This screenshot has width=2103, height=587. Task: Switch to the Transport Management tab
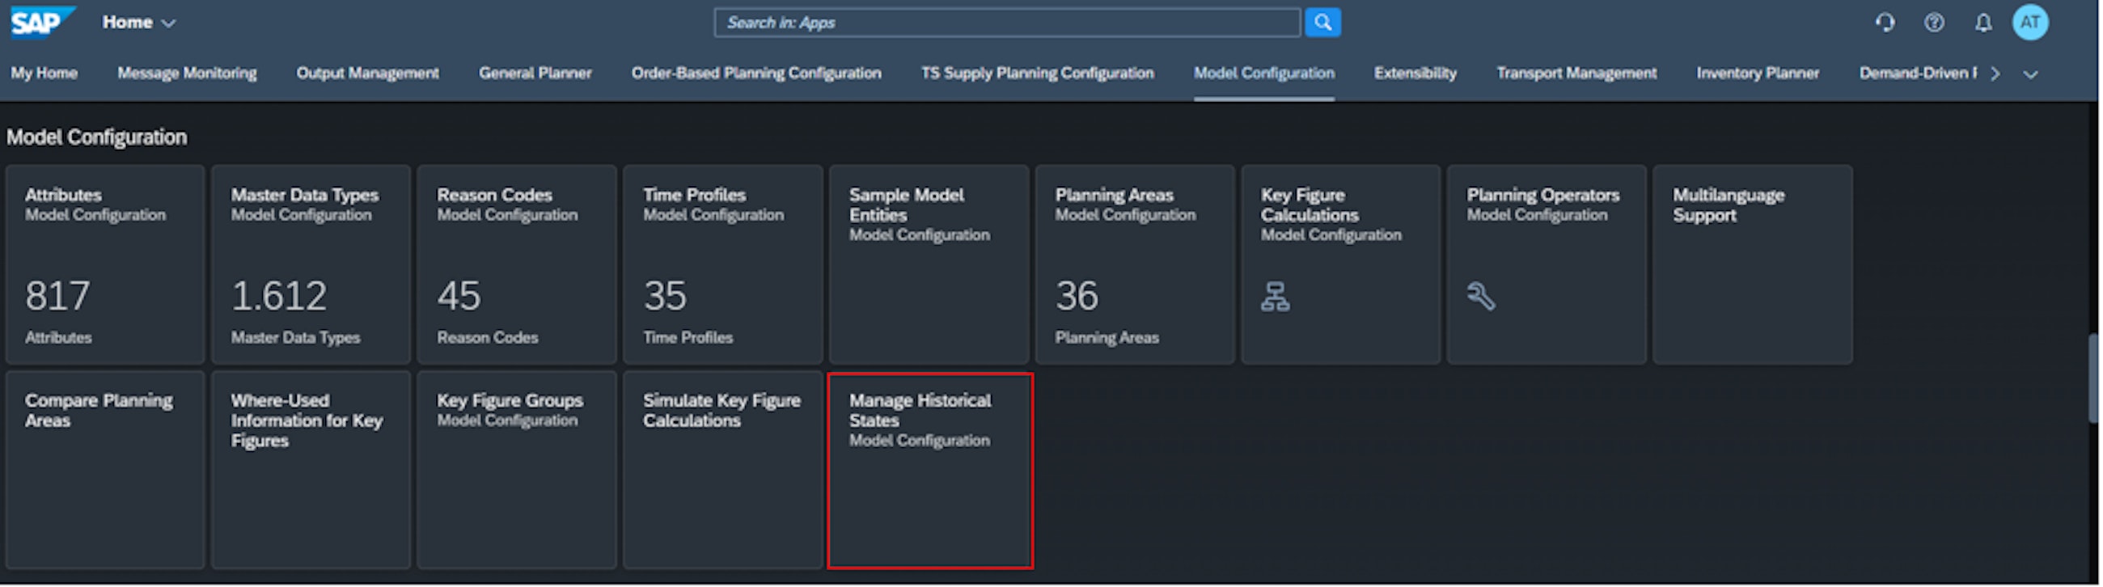[1576, 74]
